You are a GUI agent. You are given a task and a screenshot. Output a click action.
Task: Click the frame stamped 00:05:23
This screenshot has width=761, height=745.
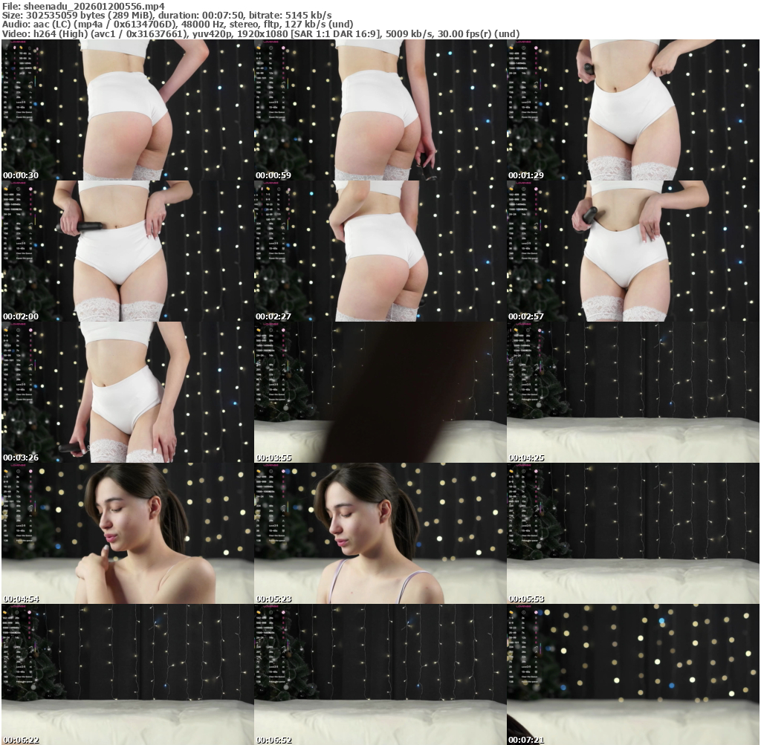click(380, 533)
